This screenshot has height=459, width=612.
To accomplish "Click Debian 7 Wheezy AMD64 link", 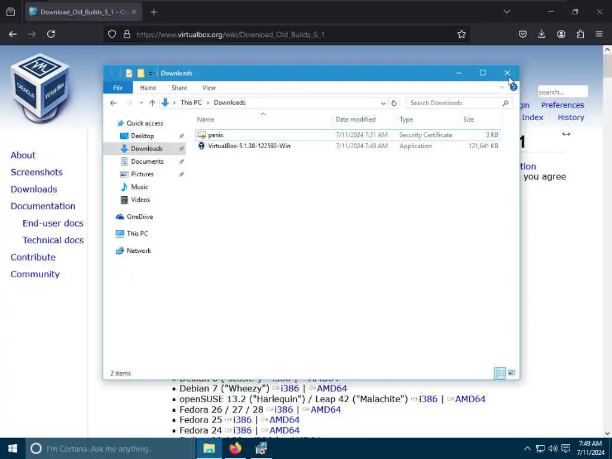I will coord(332,388).
